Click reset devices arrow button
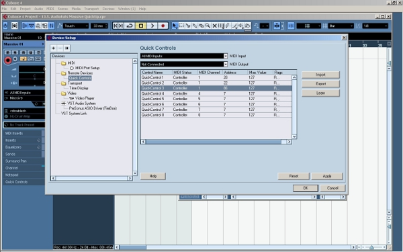Image resolution: width=403 pixels, height=252 pixels. 66,48
